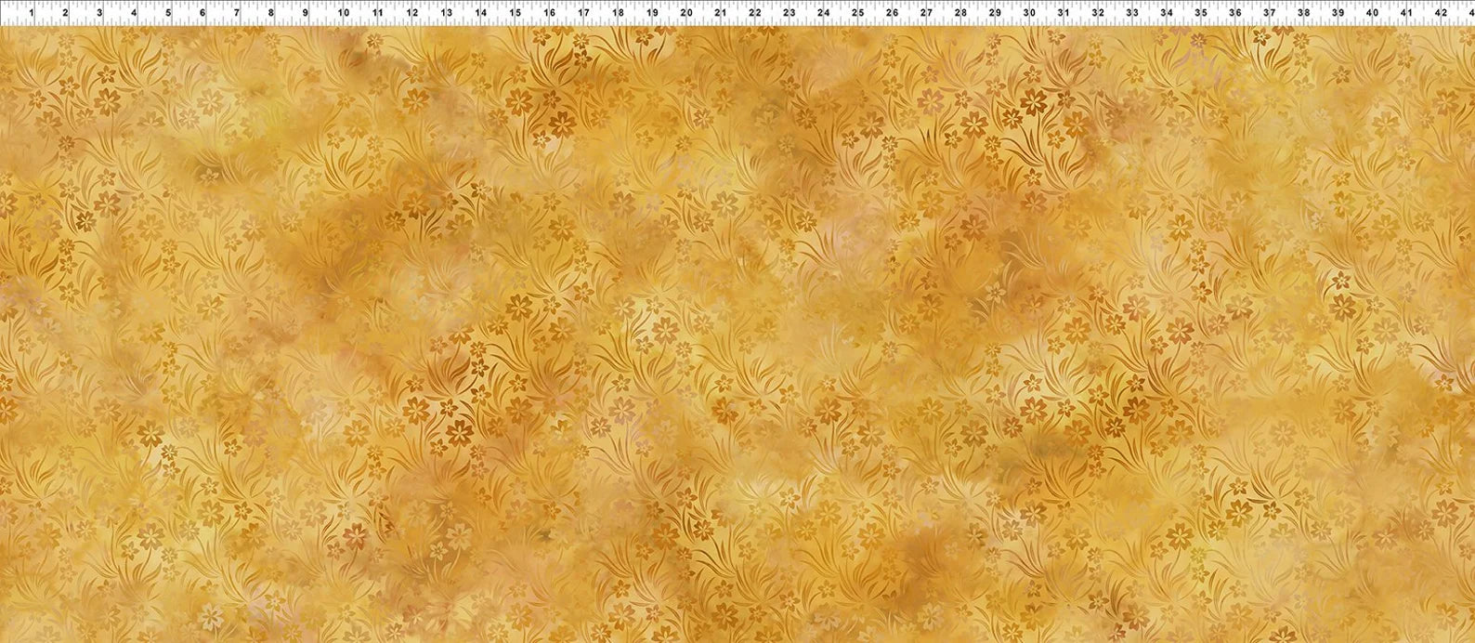The height and width of the screenshot is (643, 1475).
Task: Click the ruler number 25
Action: coord(857,13)
